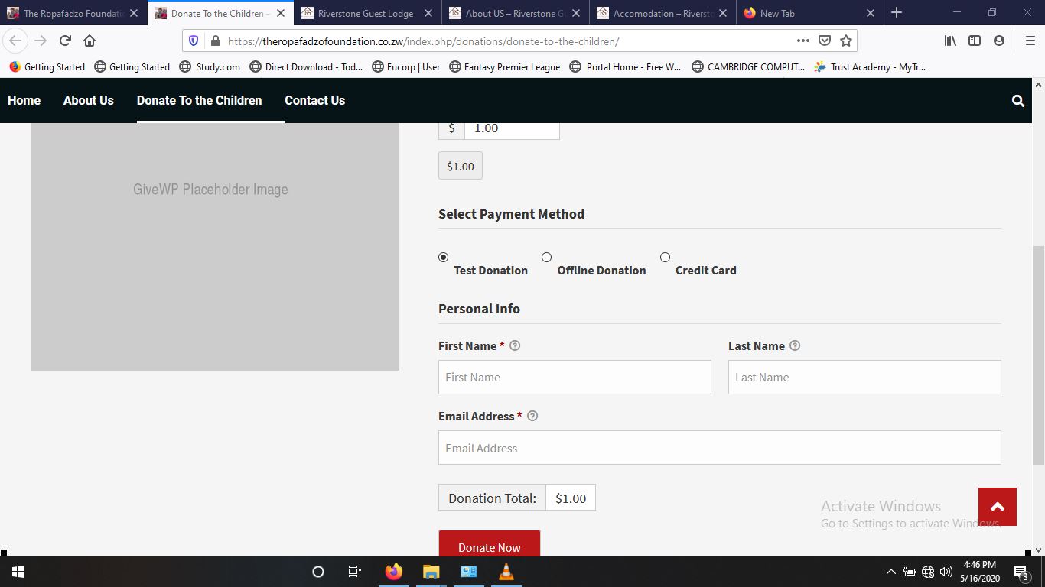Reload the page with the refresh icon
This screenshot has width=1045, height=587.
[66, 41]
